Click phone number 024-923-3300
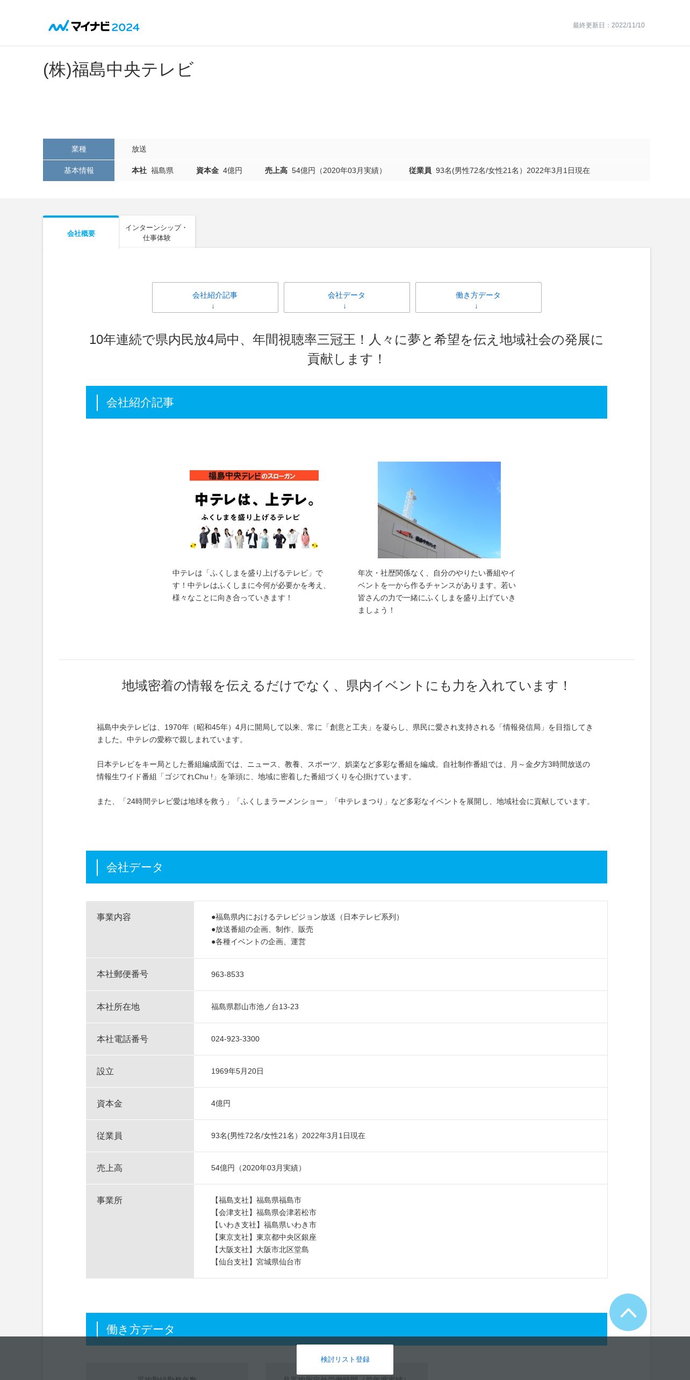Viewport: 690px width, 1380px height. click(x=235, y=1039)
